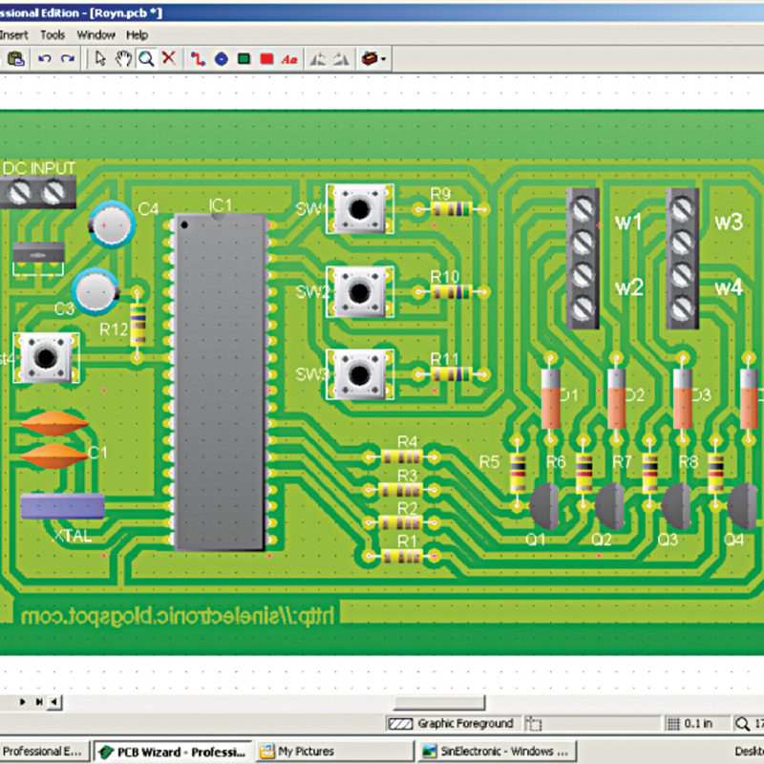764x764 pixels.
Task: Choose the Zoom magnifier tool
Action: tap(144, 58)
